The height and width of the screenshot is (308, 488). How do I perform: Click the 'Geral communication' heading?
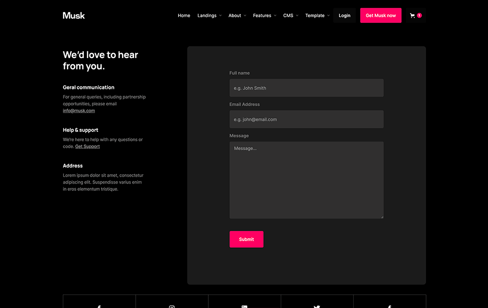point(88,87)
